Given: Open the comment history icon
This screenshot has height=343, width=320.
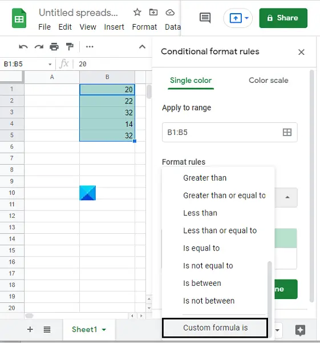Looking at the screenshot, I should [205, 18].
